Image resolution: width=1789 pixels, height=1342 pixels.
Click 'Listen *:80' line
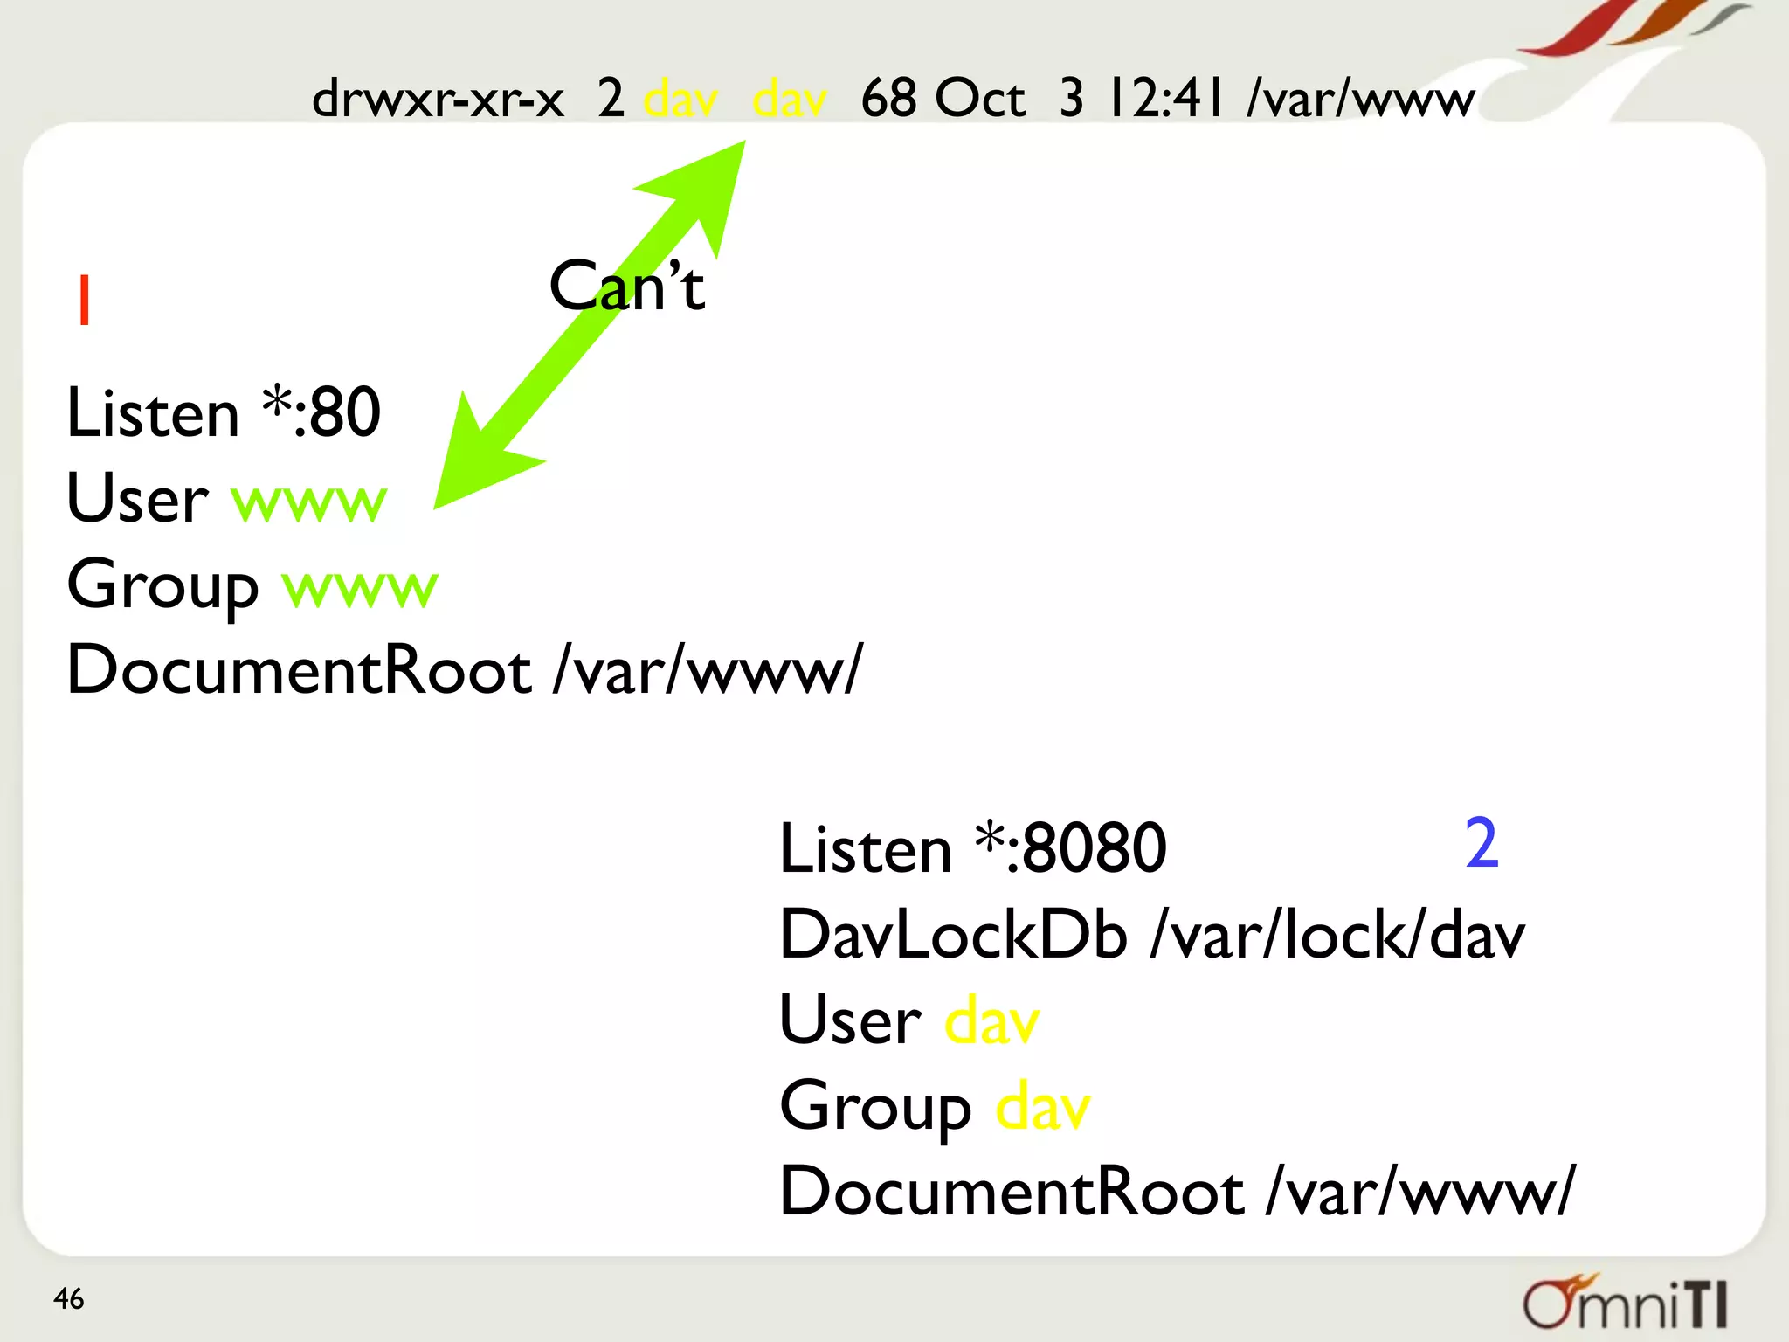[224, 412]
